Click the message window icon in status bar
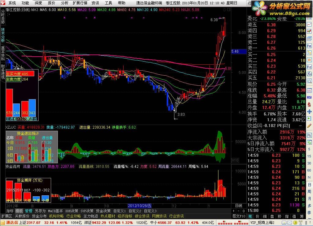This screenshot has height=226, width=313. [x=284, y=223]
